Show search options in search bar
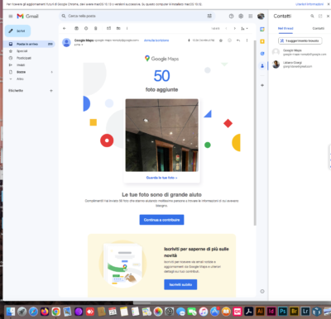 (209, 16)
